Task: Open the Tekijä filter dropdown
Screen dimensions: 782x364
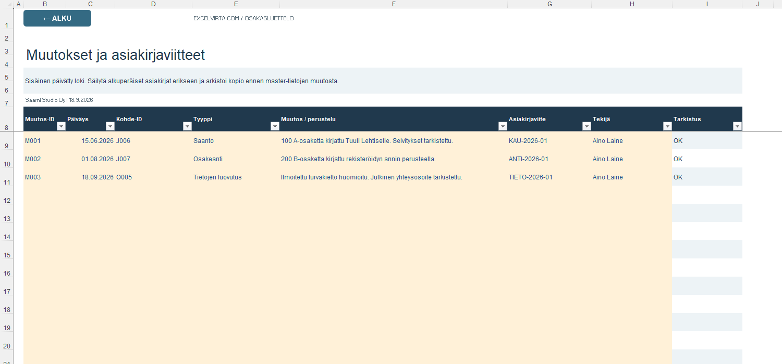Action: [667, 126]
